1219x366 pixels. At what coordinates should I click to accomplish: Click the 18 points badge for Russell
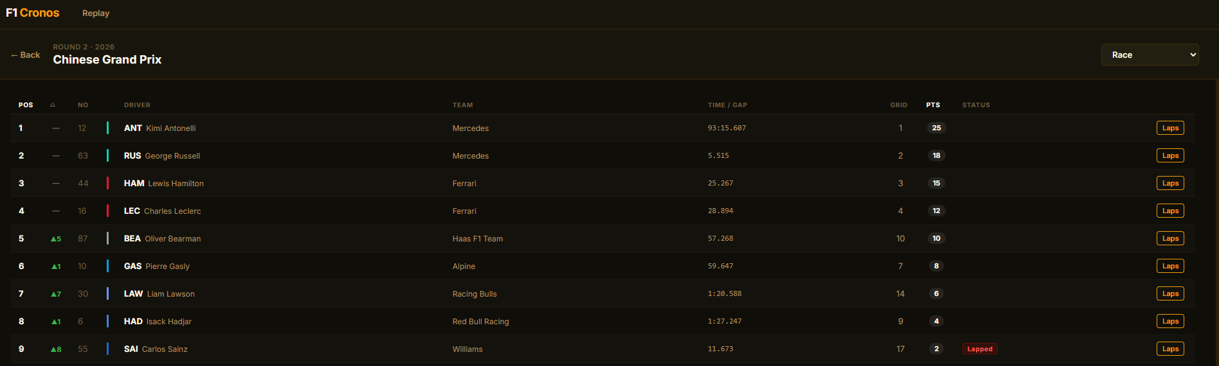click(936, 155)
